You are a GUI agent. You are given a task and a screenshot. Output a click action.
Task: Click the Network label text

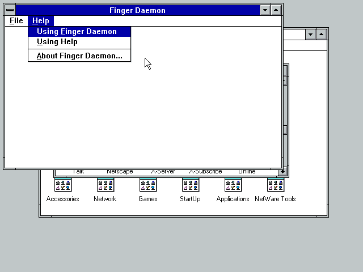(x=105, y=199)
